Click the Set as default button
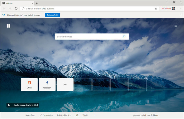The width and height of the screenshot is (184, 119). coord(52,15)
